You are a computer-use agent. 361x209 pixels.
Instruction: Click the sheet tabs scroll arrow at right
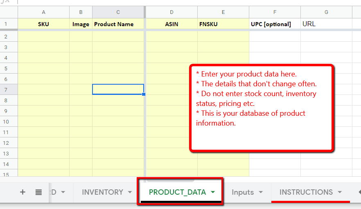pyautogui.click(x=359, y=192)
